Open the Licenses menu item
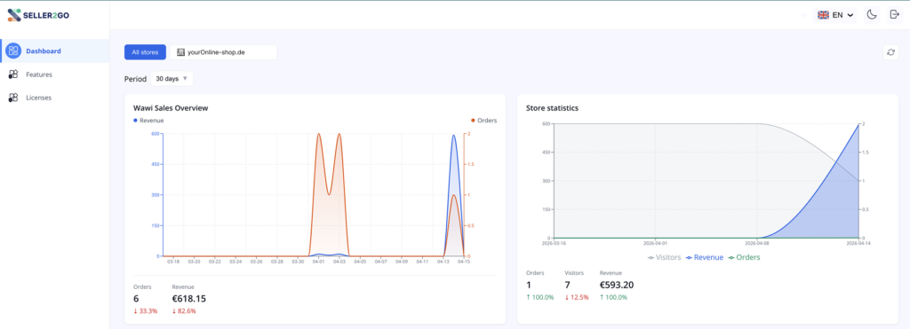 click(x=54, y=98)
